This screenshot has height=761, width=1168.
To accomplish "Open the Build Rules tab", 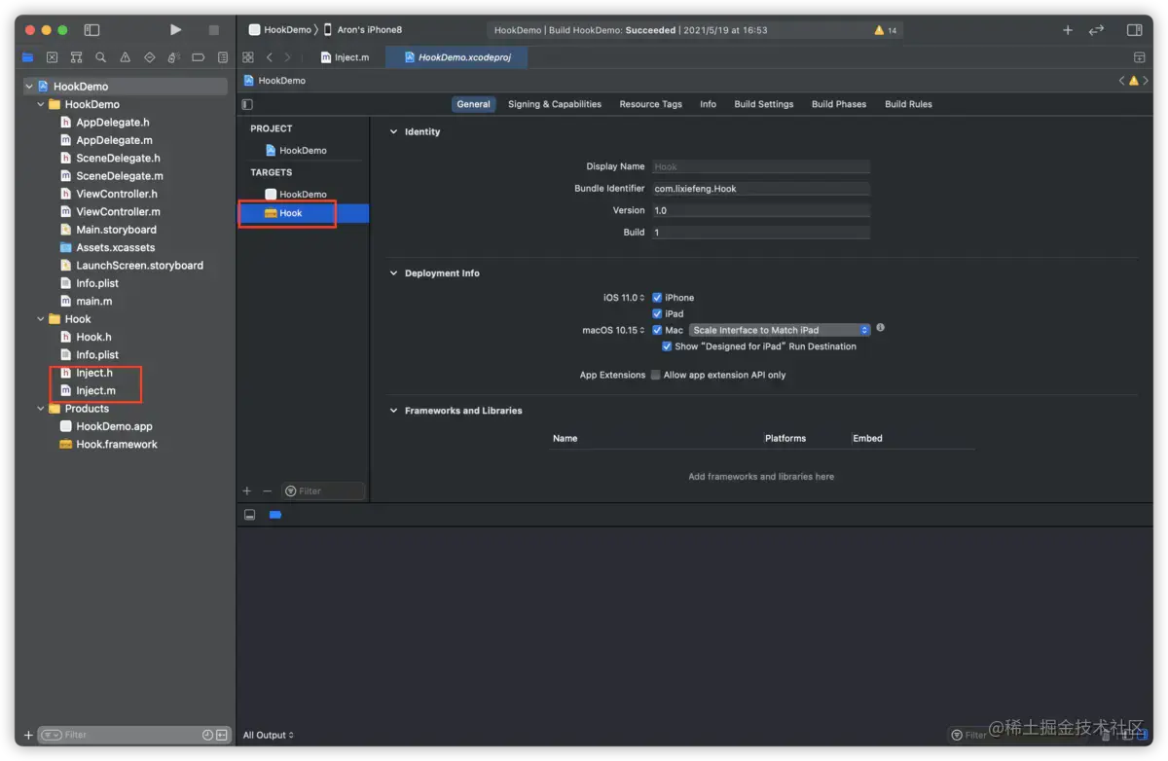I will click(908, 104).
